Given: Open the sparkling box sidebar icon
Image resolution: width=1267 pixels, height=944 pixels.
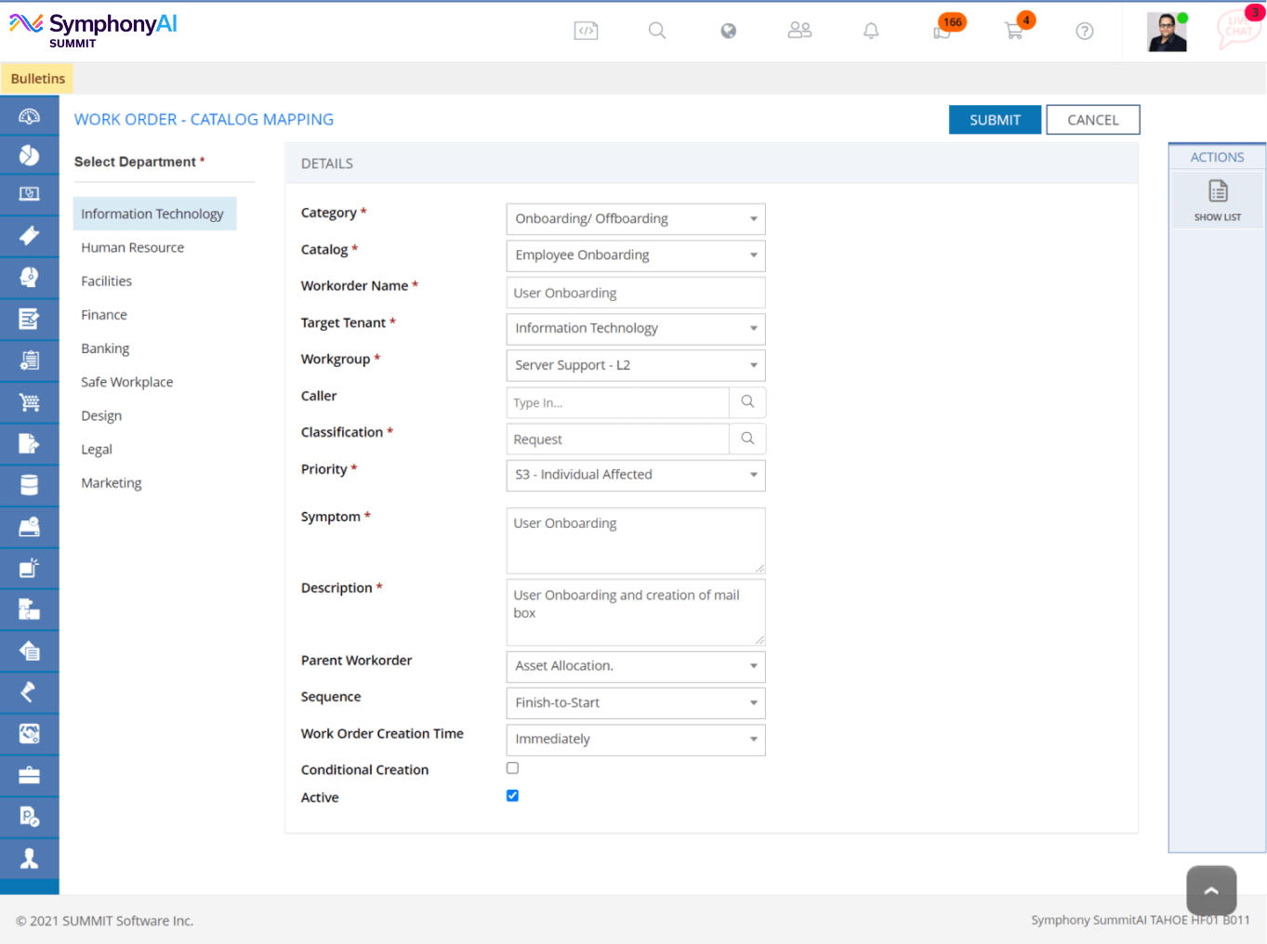Looking at the screenshot, I should tap(29, 568).
